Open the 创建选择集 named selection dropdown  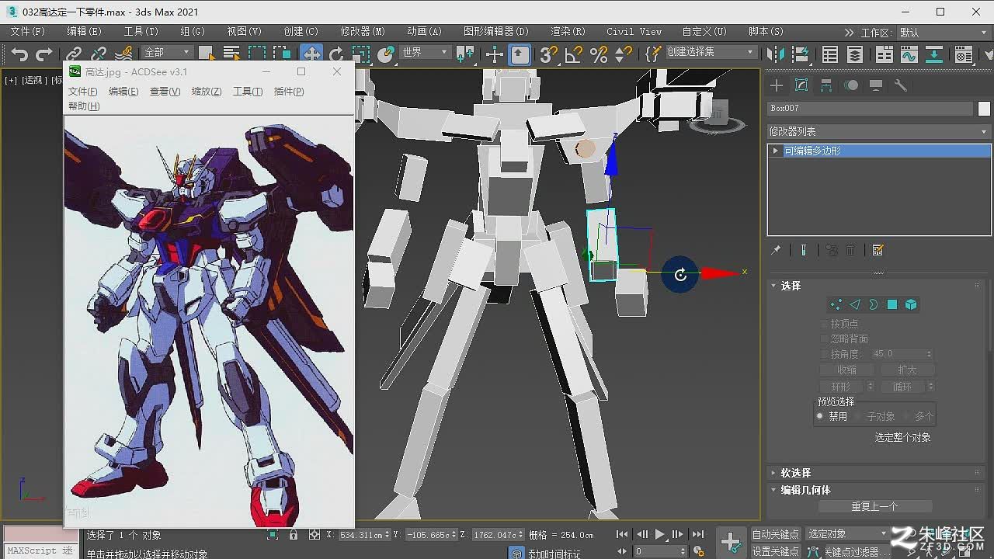711,52
